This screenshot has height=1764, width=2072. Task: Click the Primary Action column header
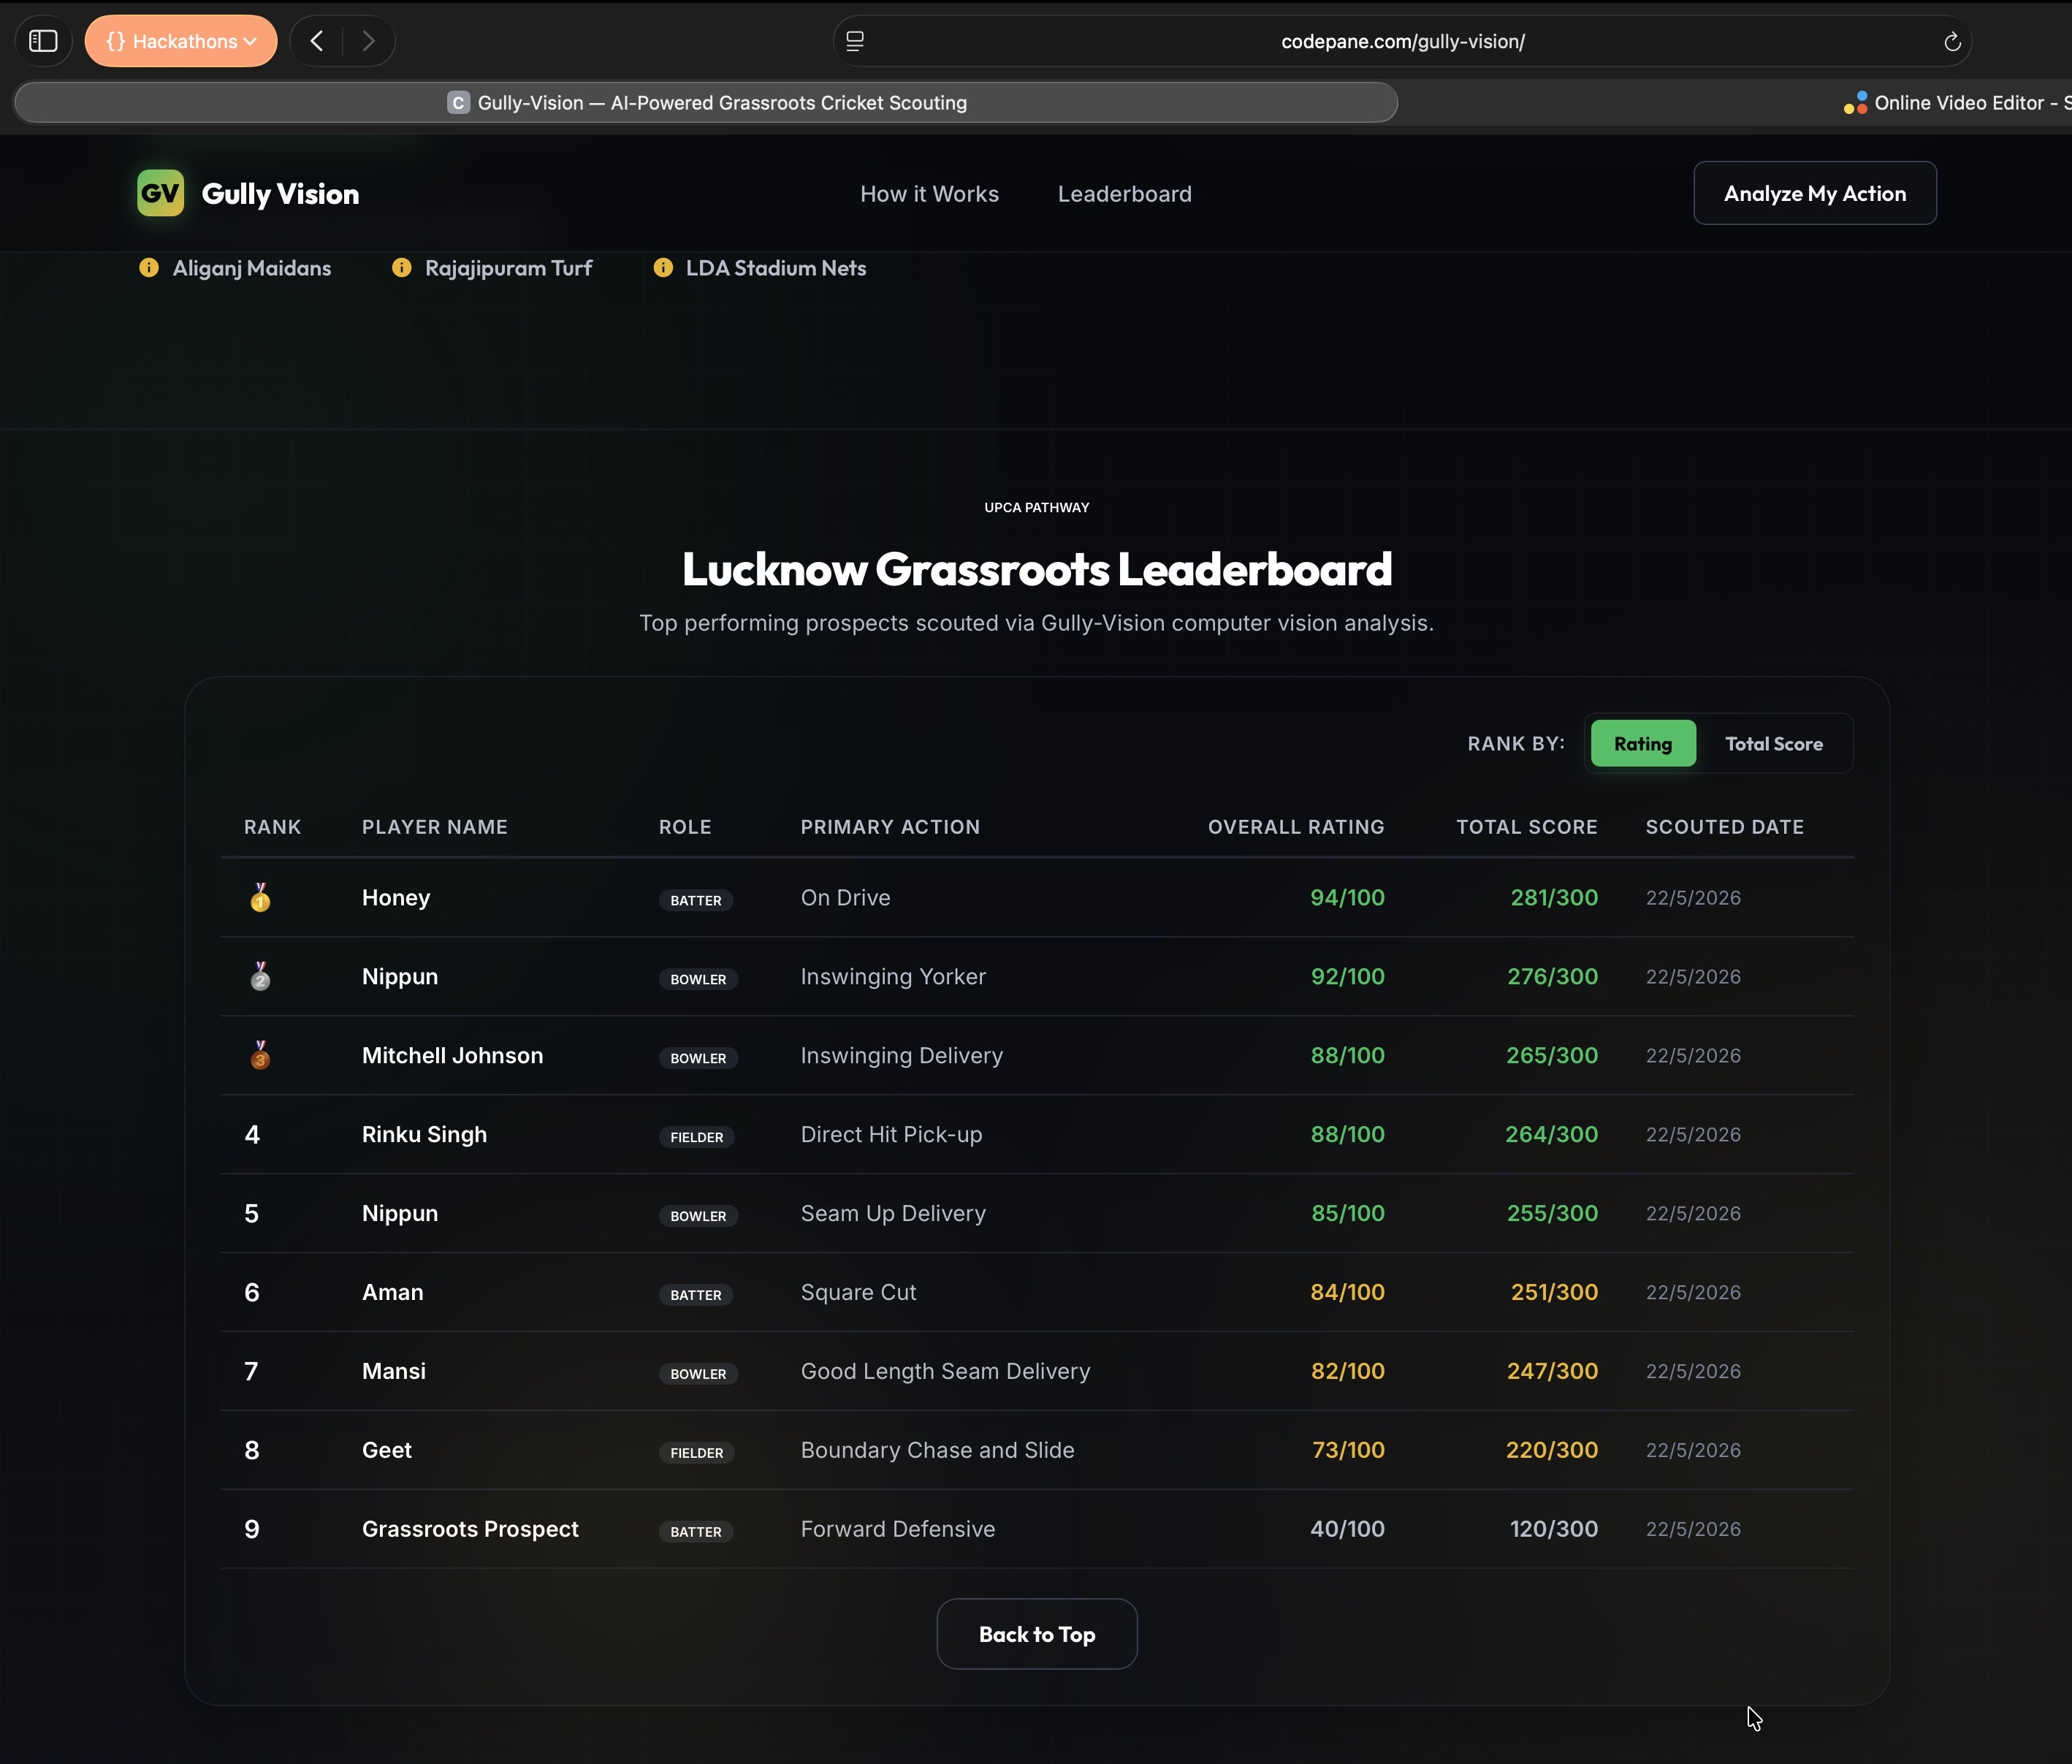point(890,827)
